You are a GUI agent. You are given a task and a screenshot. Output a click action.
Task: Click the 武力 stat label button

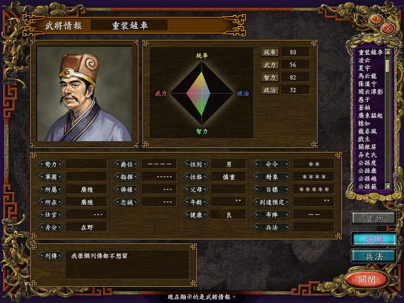pyautogui.click(x=269, y=65)
